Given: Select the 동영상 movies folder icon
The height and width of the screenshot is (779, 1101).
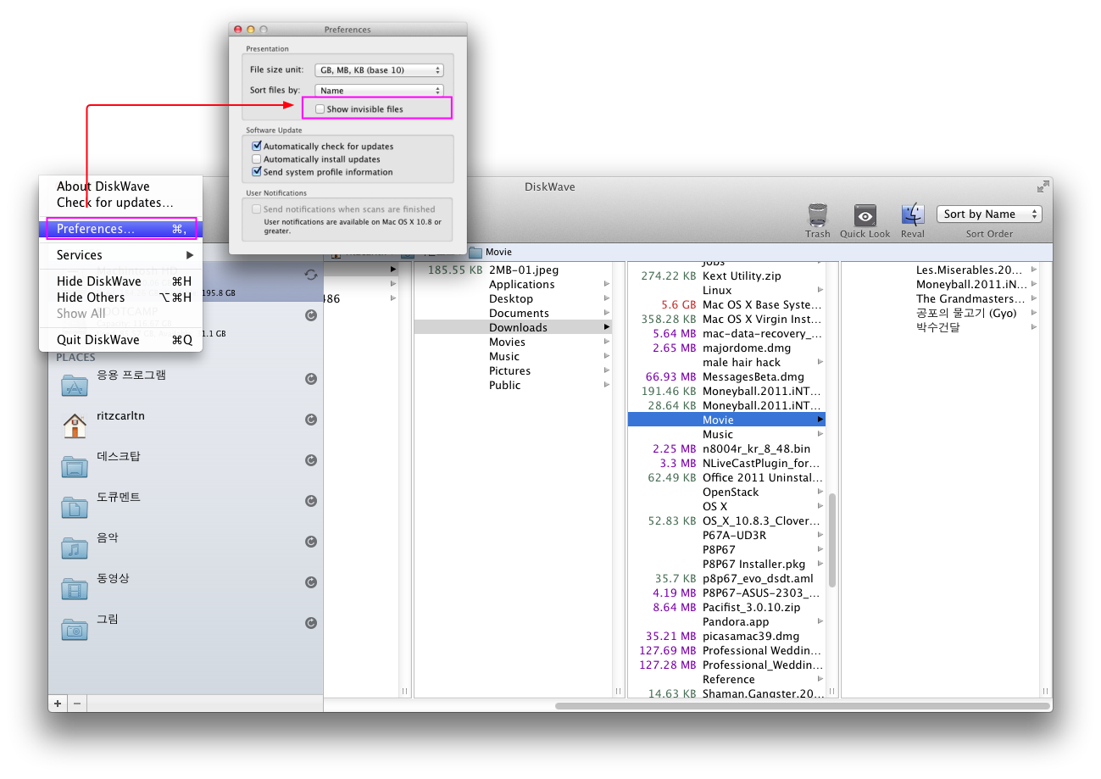Looking at the screenshot, I should pyautogui.click(x=75, y=588).
